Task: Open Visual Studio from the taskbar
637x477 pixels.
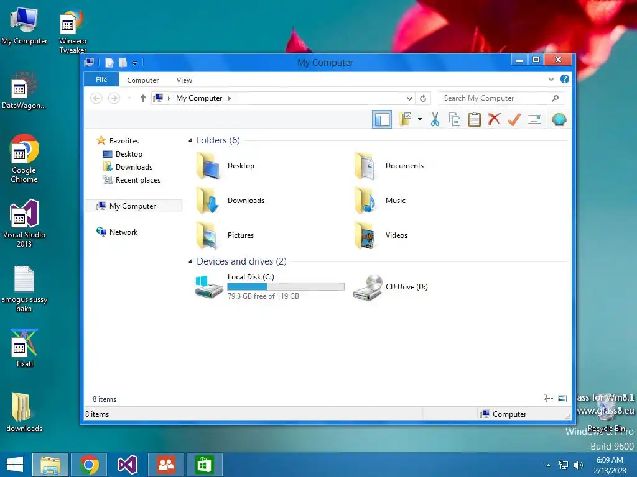Action: (127, 465)
